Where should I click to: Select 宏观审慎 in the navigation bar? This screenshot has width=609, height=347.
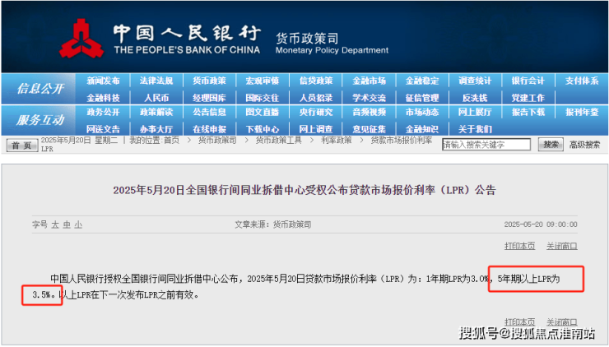click(x=263, y=81)
